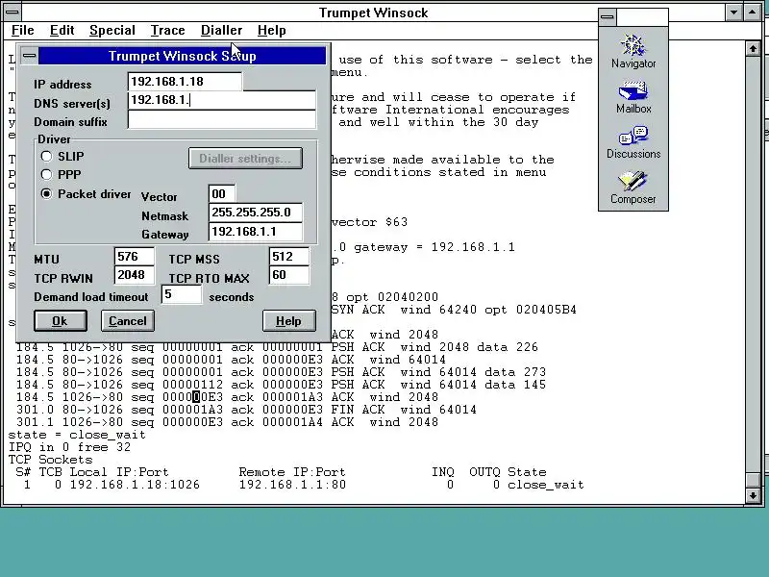Open the Composer icon
This screenshot has width=769, height=577.
point(633,188)
